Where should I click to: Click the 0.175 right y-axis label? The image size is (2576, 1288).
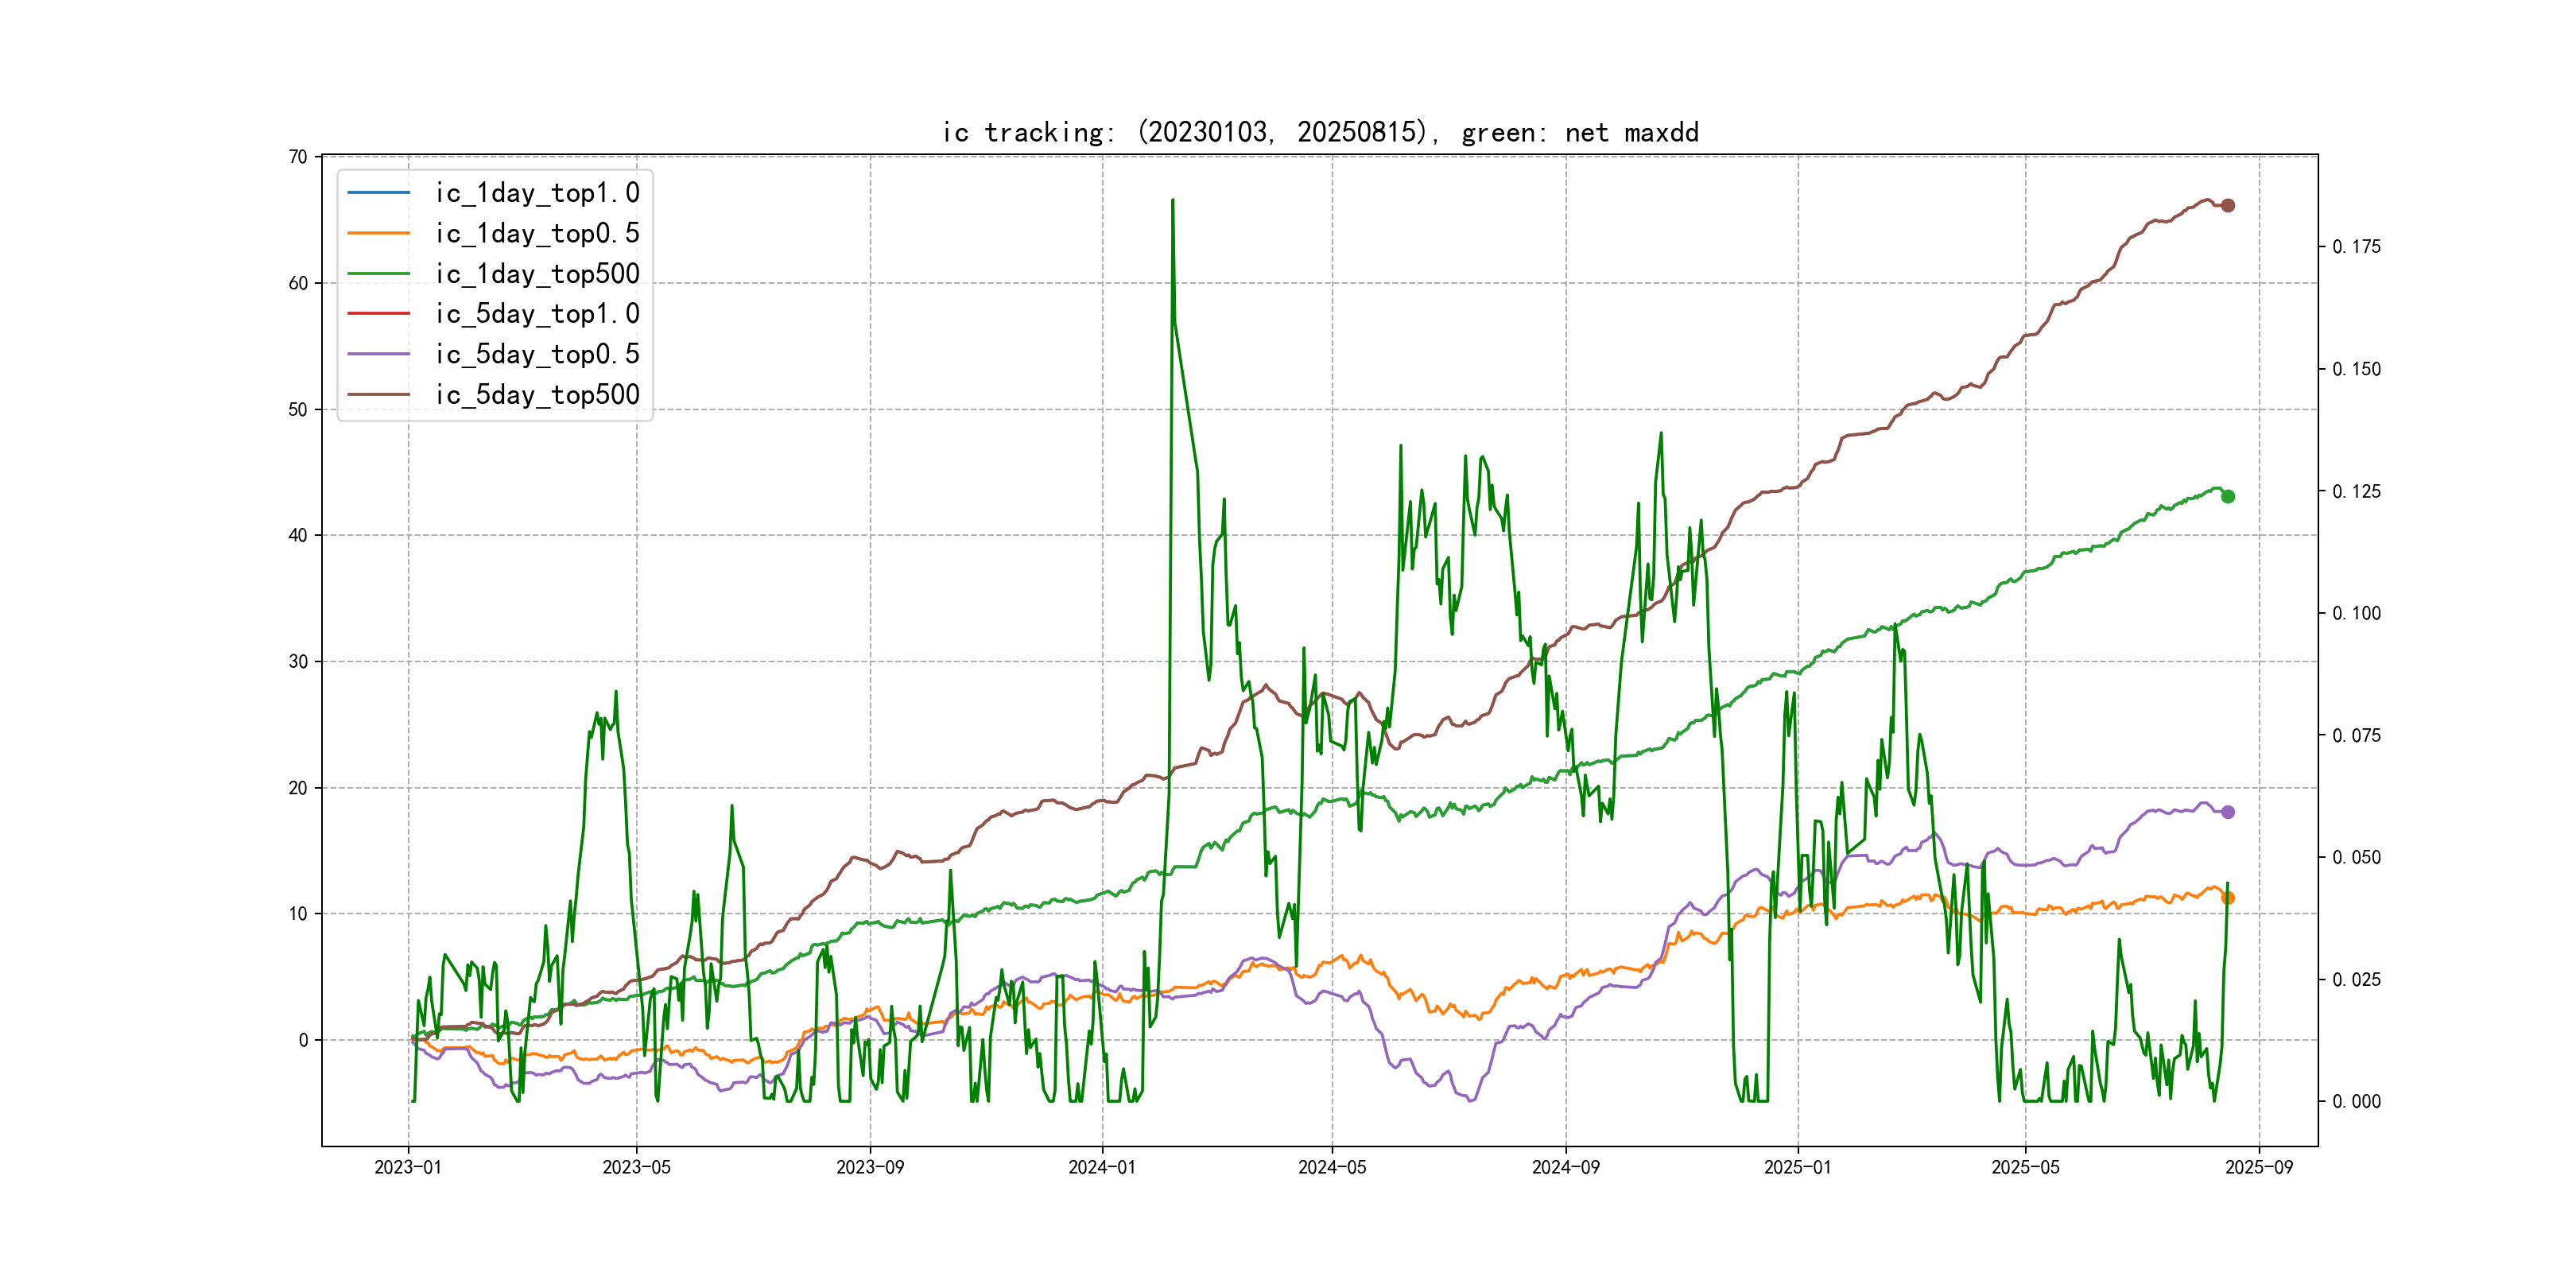pos(2356,247)
